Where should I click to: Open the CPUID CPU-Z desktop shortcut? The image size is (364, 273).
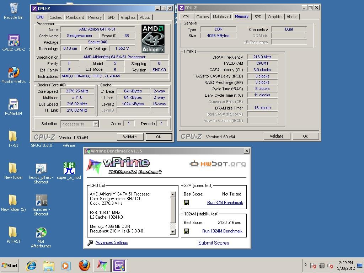(x=14, y=43)
